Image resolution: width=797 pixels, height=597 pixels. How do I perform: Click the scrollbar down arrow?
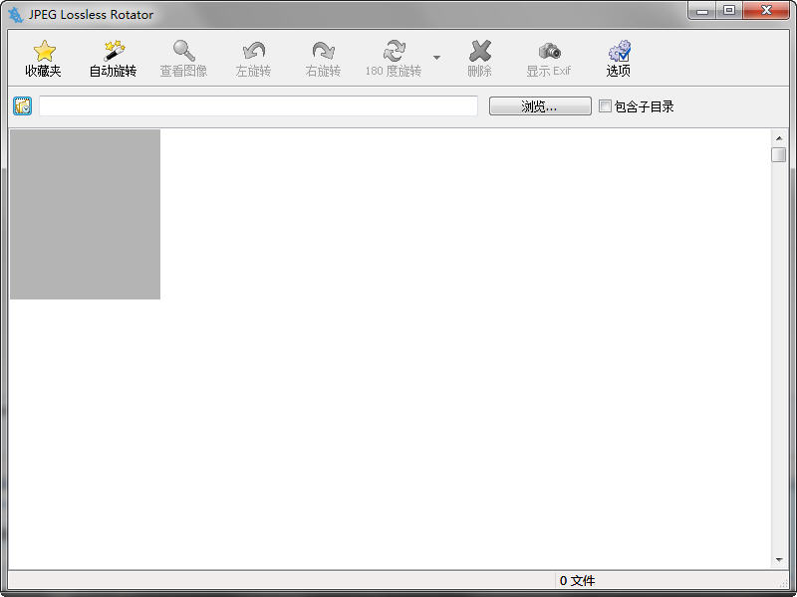click(x=779, y=560)
